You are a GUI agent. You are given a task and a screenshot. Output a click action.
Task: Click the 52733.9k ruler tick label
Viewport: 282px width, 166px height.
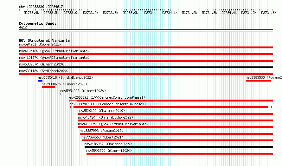point(130,13)
